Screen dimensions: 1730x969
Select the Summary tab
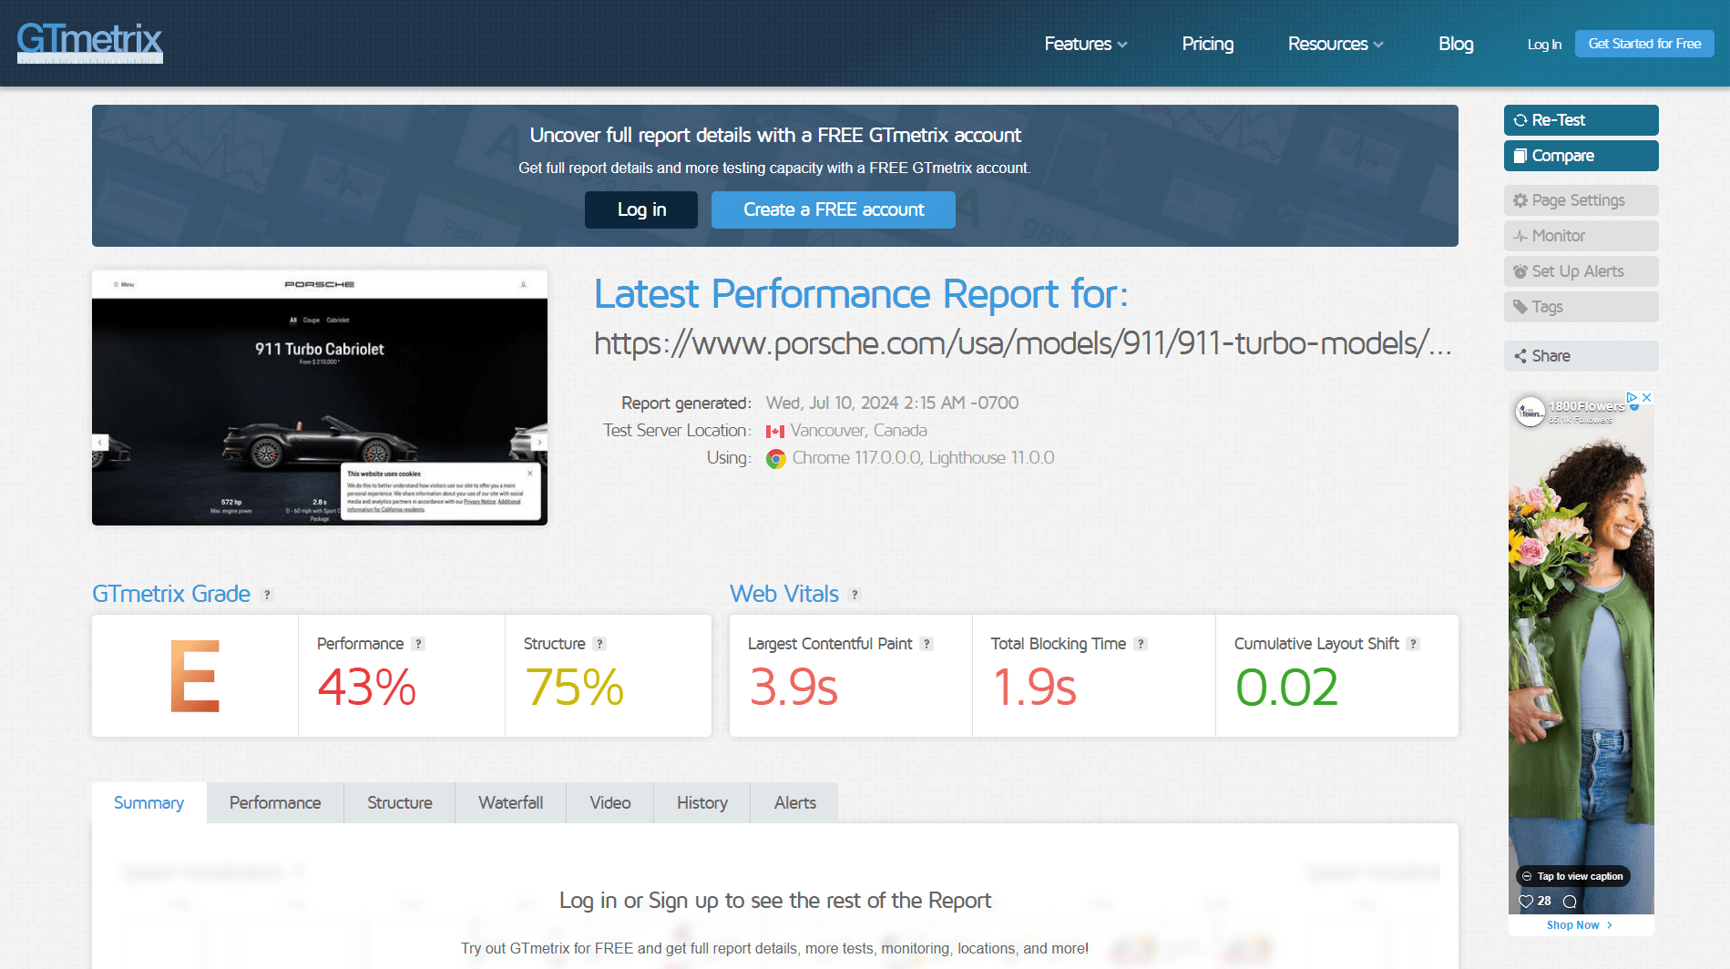tap(148, 802)
